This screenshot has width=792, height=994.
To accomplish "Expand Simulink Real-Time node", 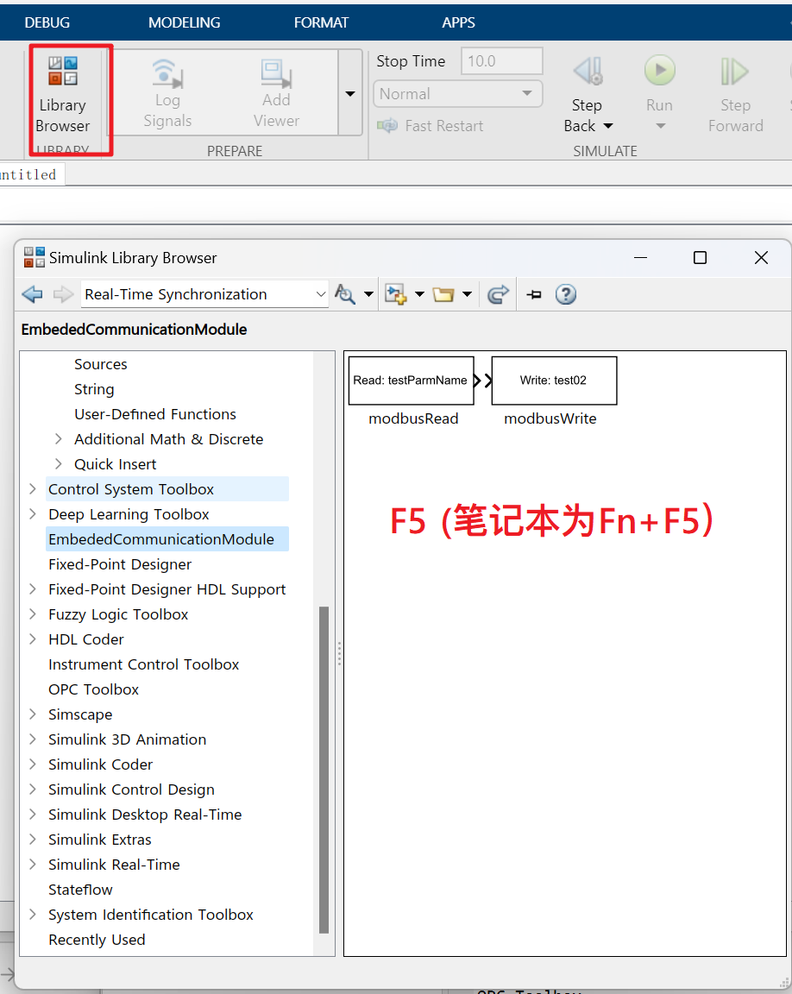I will coord(33,865).
